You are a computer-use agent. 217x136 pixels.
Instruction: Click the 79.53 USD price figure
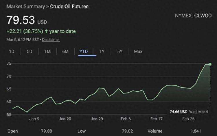(21, 20)
